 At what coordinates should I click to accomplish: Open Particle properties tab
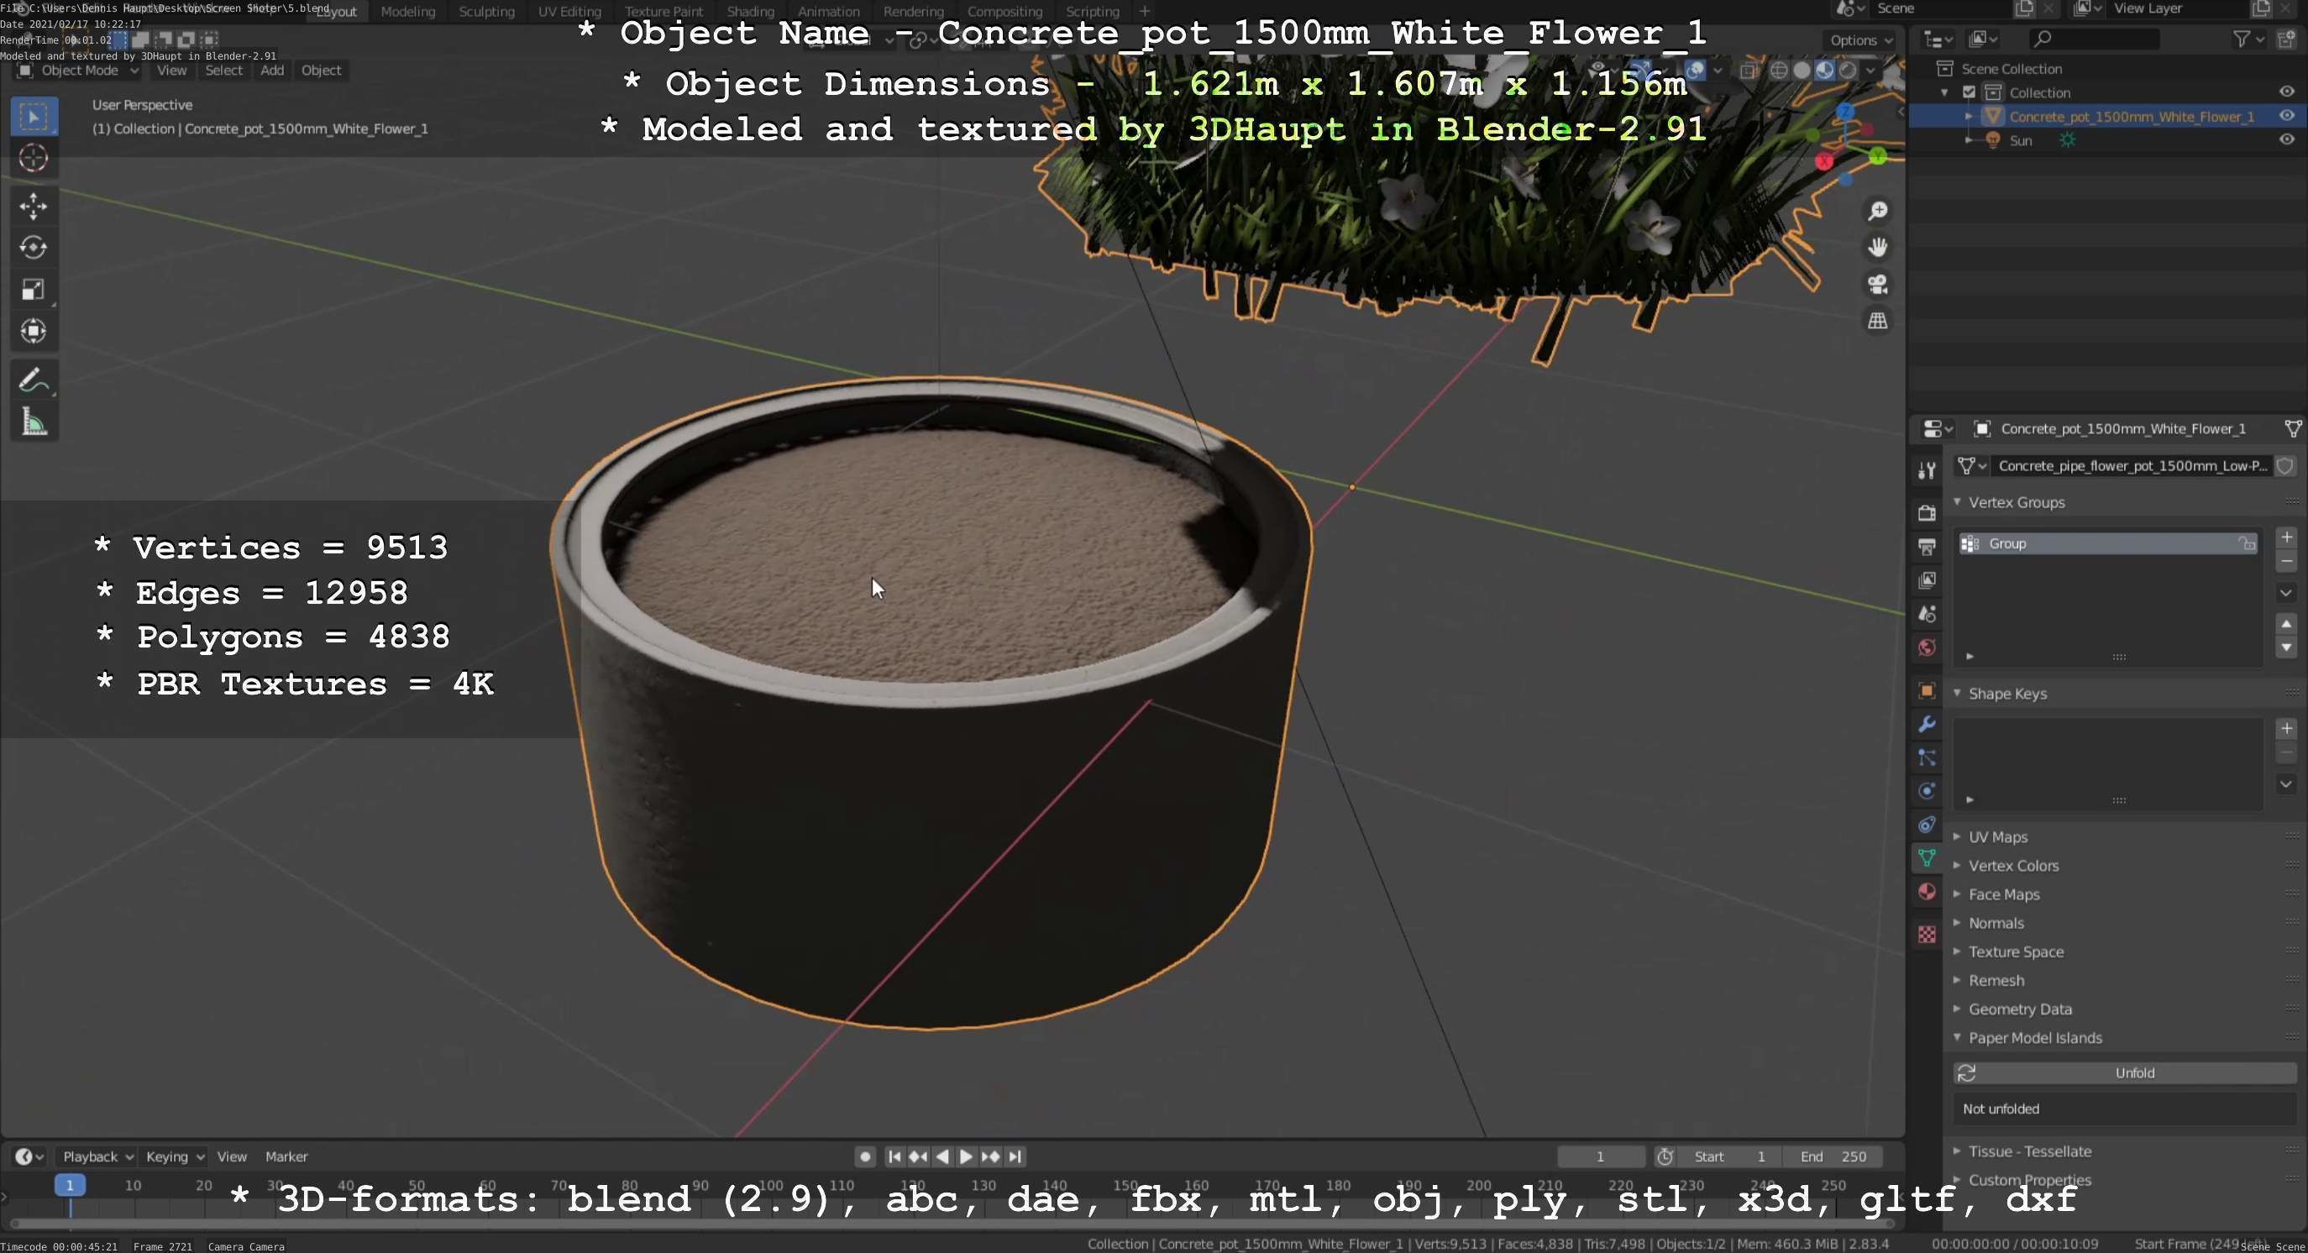pyautogui.click(x=1927, y=758)
